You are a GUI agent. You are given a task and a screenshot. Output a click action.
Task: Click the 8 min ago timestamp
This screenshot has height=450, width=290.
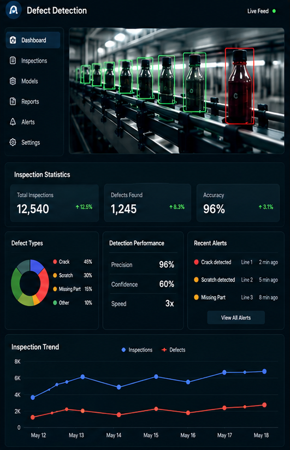(268, 297)
